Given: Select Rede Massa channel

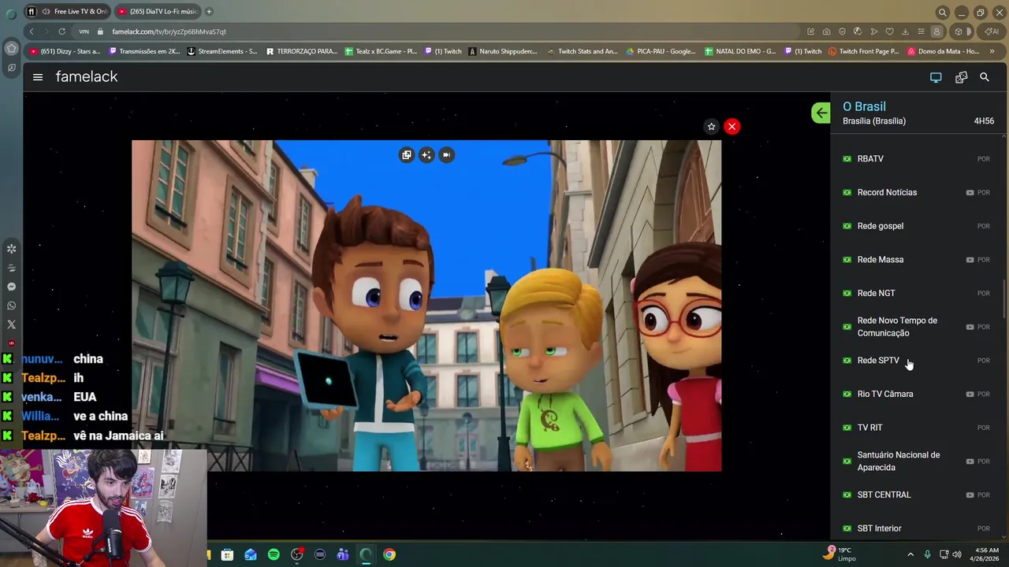Looking at the screenshot, I should [x=916, y=260].
